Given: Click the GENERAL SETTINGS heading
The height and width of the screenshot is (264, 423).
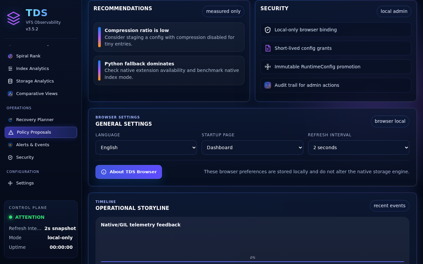Looking at the screenshot, I should (124, 124).
